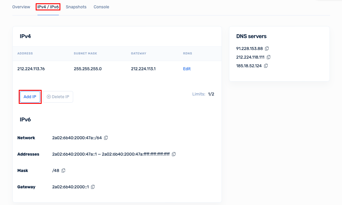Image resolution: width=342 pixels, height=205 pixels.
Task: Click the IPv4 section heading
Action: click(x=25, y=36)
